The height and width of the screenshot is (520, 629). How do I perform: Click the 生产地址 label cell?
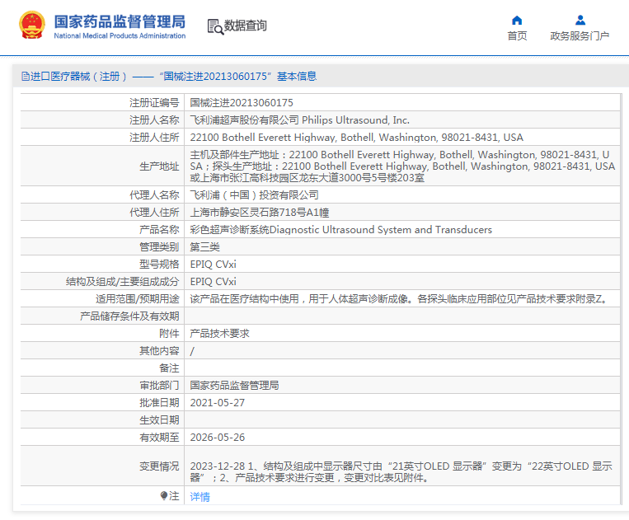(x=102, y=166)
